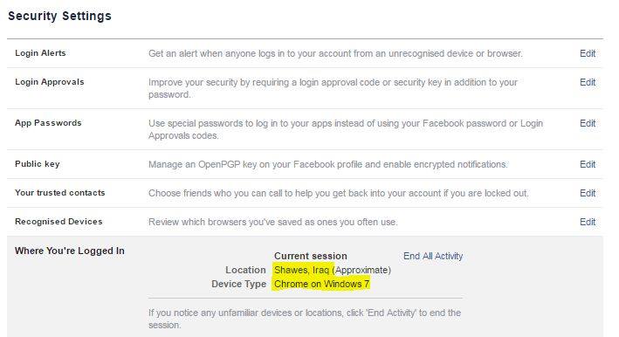Click the Security Settings page title

point(59,16)
